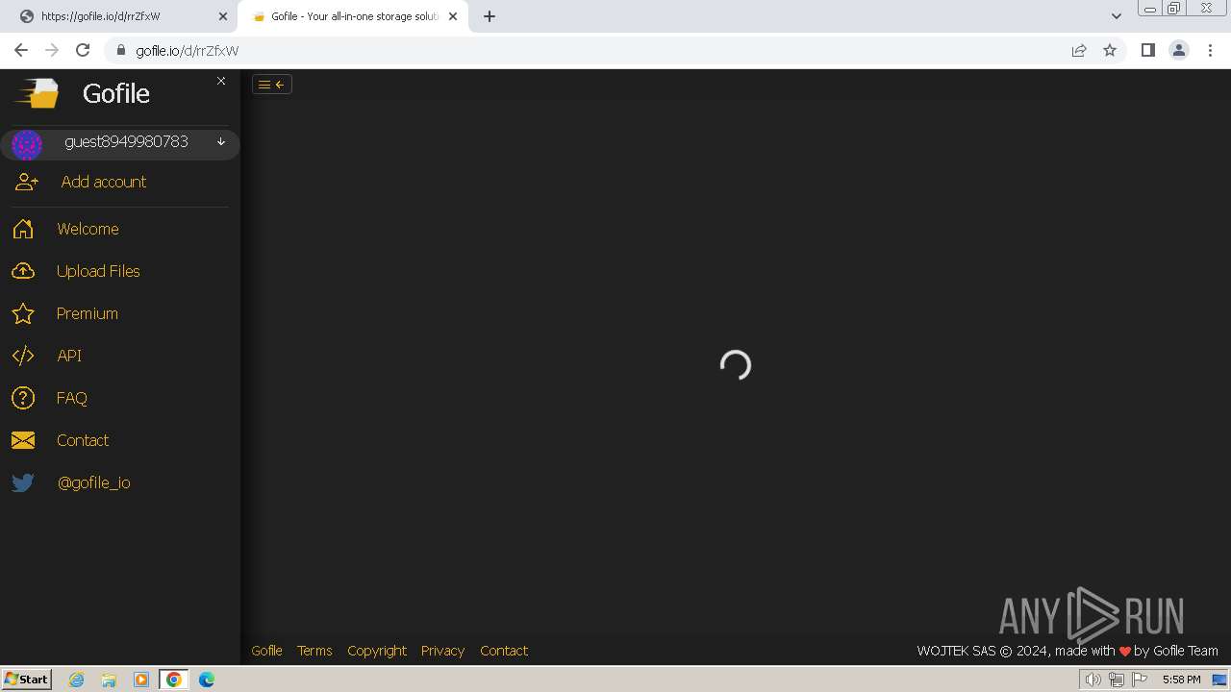Open the volume control in tray

click(1093, 680)
